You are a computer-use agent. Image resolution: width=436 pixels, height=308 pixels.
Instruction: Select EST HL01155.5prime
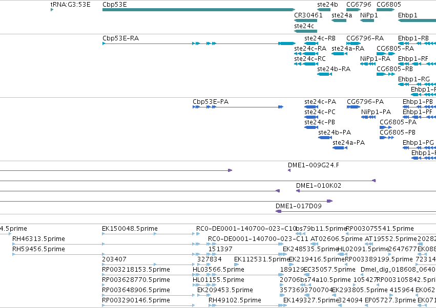tap(204, 285)
